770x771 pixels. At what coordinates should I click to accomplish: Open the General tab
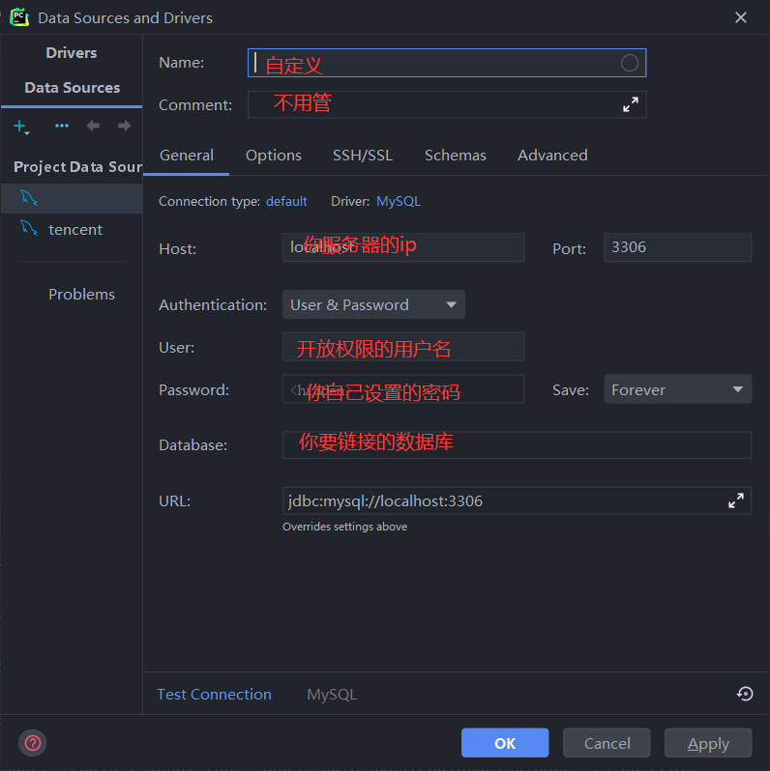point(187,156)
